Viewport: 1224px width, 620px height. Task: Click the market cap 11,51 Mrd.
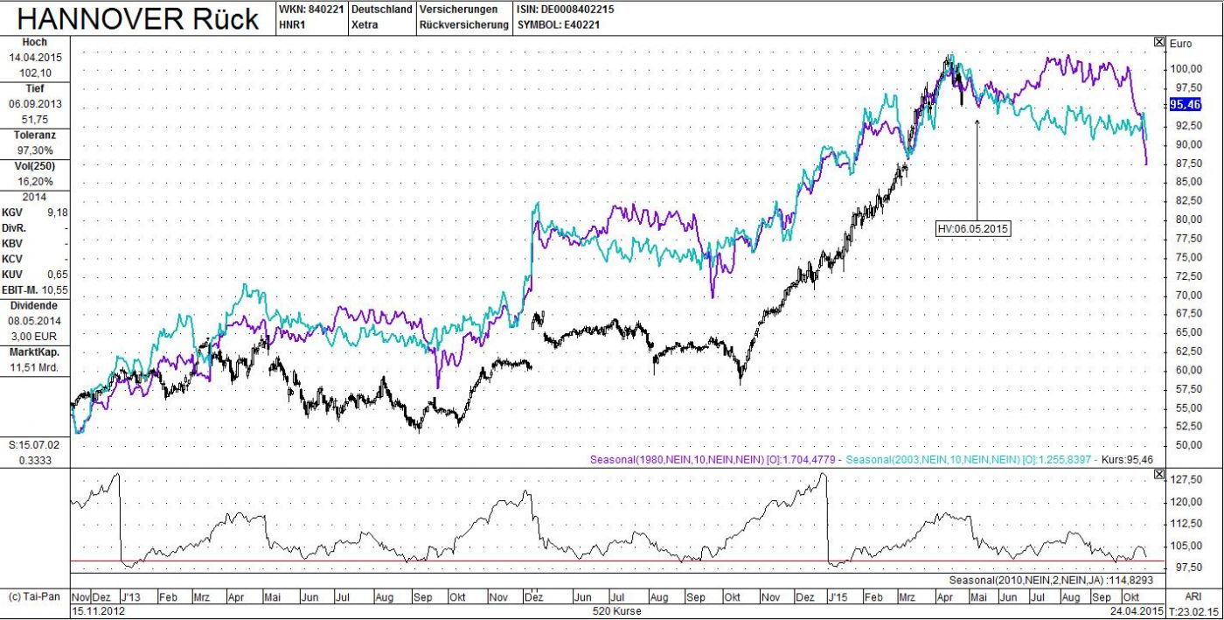pos(35,367)
